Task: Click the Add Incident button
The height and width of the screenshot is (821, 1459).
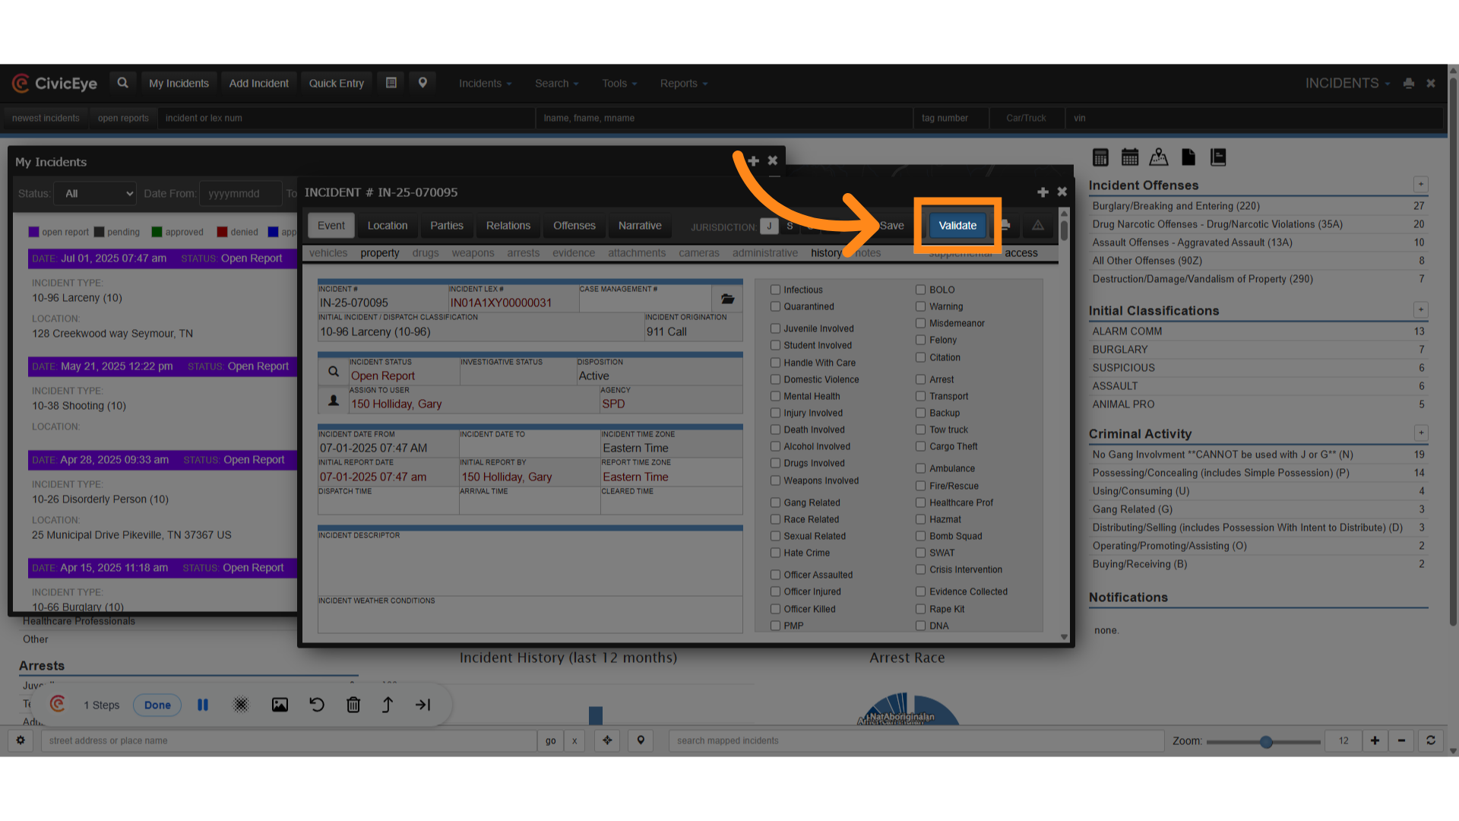Action: click(259, 84)
